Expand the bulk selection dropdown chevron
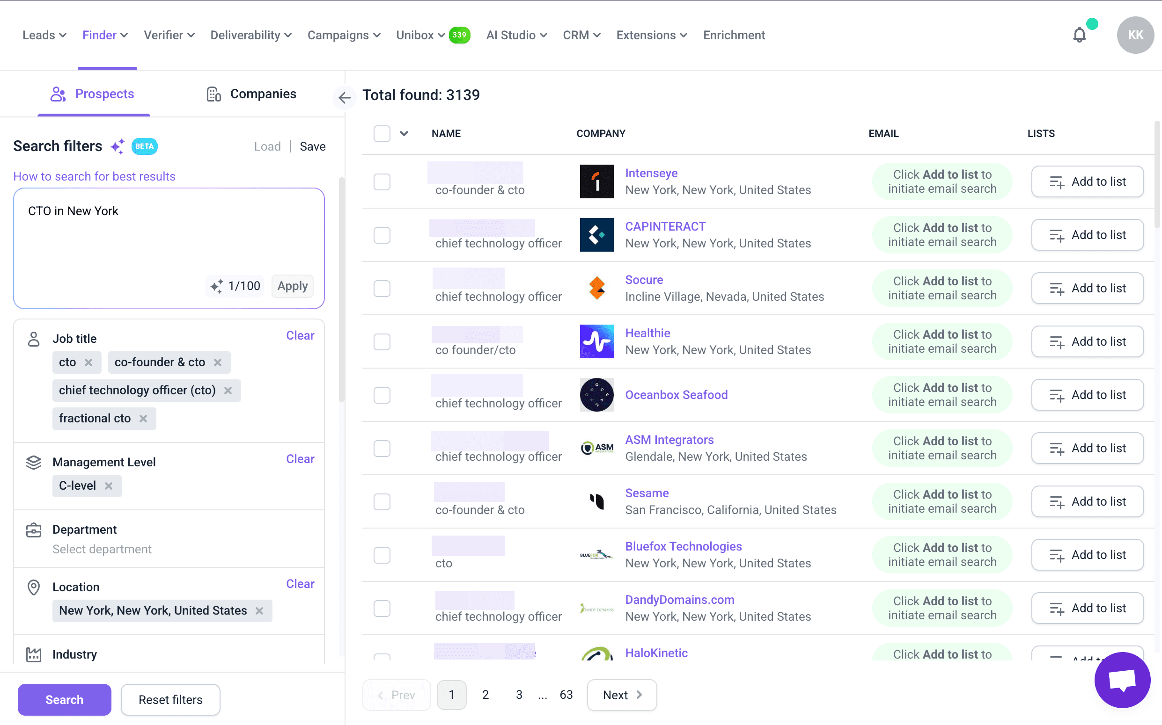Image resolution: width=1162 pixels, height=725 pixels. [x=404, y=133]
